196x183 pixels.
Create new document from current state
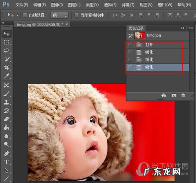(x=163, y=95)
